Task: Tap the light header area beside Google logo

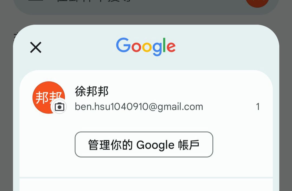Action: click(224, 47)
